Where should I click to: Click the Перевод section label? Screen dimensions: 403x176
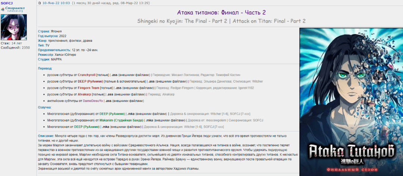tap(45, 68)
